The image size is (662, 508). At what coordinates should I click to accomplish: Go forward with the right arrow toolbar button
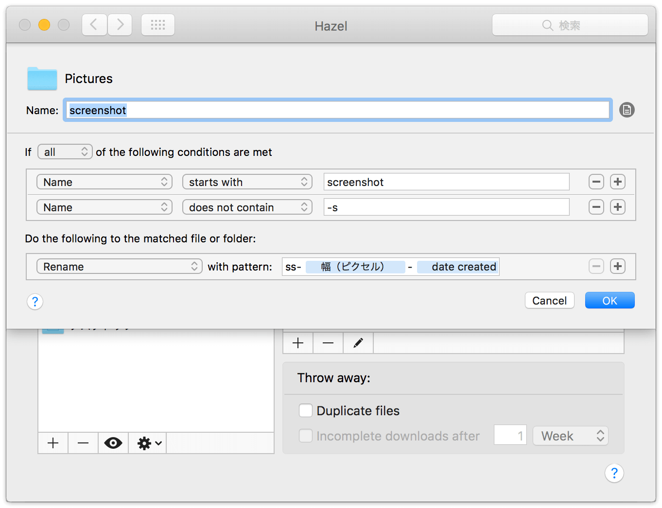(120, 25)
